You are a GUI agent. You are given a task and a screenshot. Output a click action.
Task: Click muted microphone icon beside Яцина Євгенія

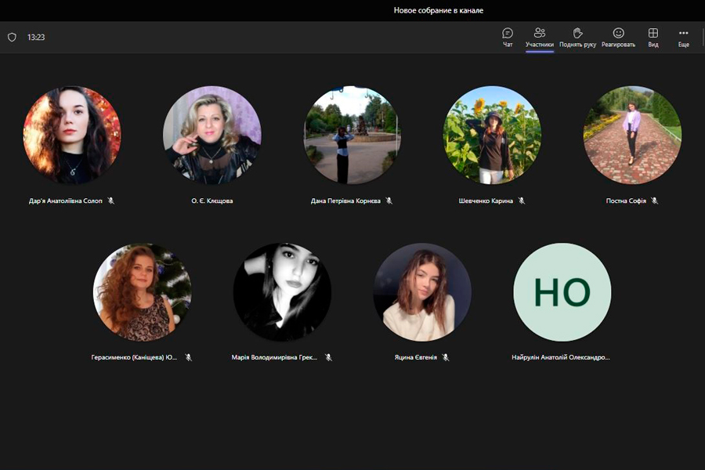click(x=446, y=357)
